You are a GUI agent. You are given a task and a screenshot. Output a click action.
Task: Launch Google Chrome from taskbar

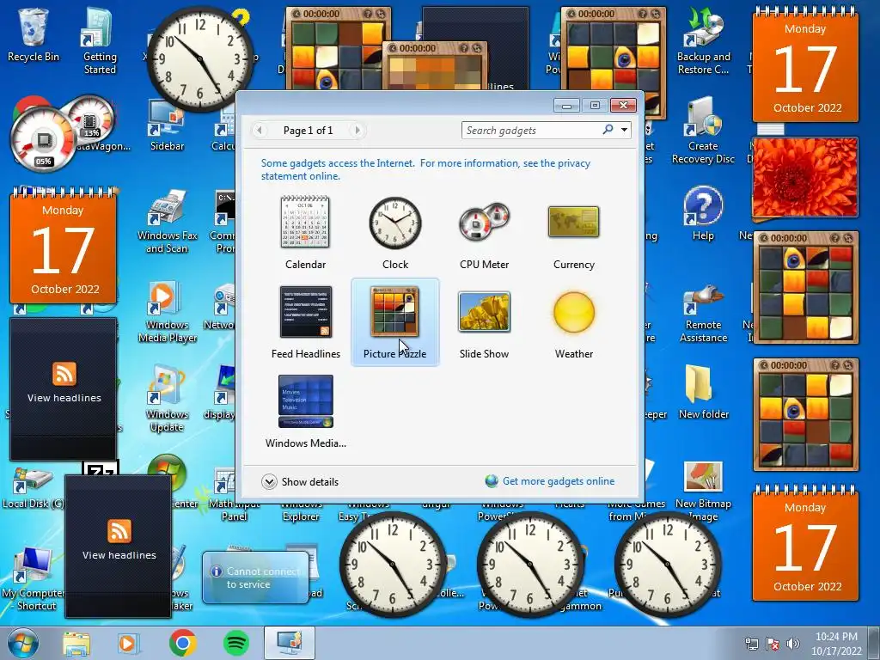click(x=182, y=643)
